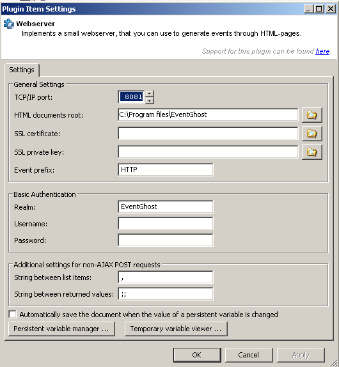Confirm settings with the OK button
The height and width of the screenshot is (367, 339).
[197, 355]
